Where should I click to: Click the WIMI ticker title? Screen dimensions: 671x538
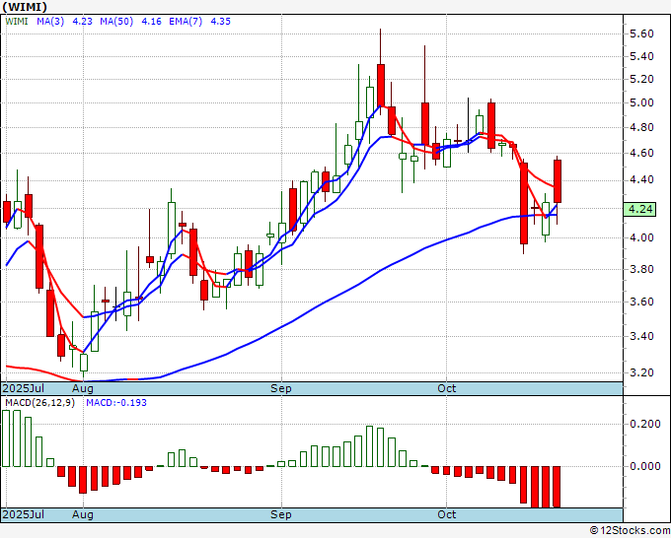25,7
